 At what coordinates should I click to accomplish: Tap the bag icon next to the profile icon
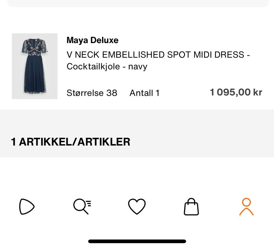tap(192, 207)
